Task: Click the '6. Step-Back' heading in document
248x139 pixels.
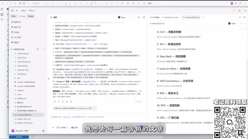Action: coord(171,56)
